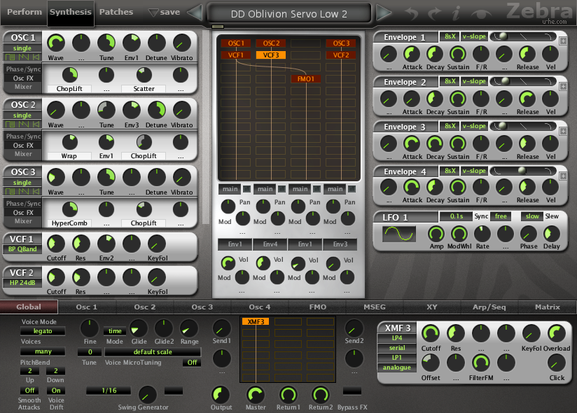Toggle the first main lane small button
577x413 pixels.
click(246, 189)
